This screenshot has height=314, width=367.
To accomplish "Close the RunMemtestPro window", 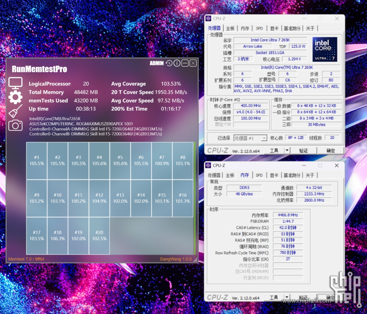I will [193, 63].
